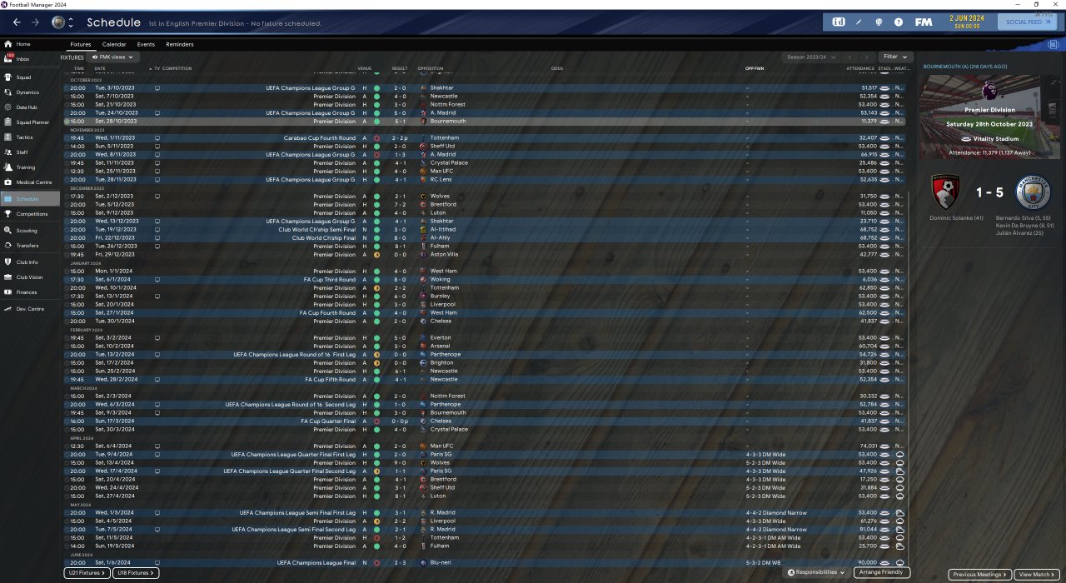
Task: Click the Manchester City badge beside the 1 - 5 score
Action: (x=1034, y=192)
